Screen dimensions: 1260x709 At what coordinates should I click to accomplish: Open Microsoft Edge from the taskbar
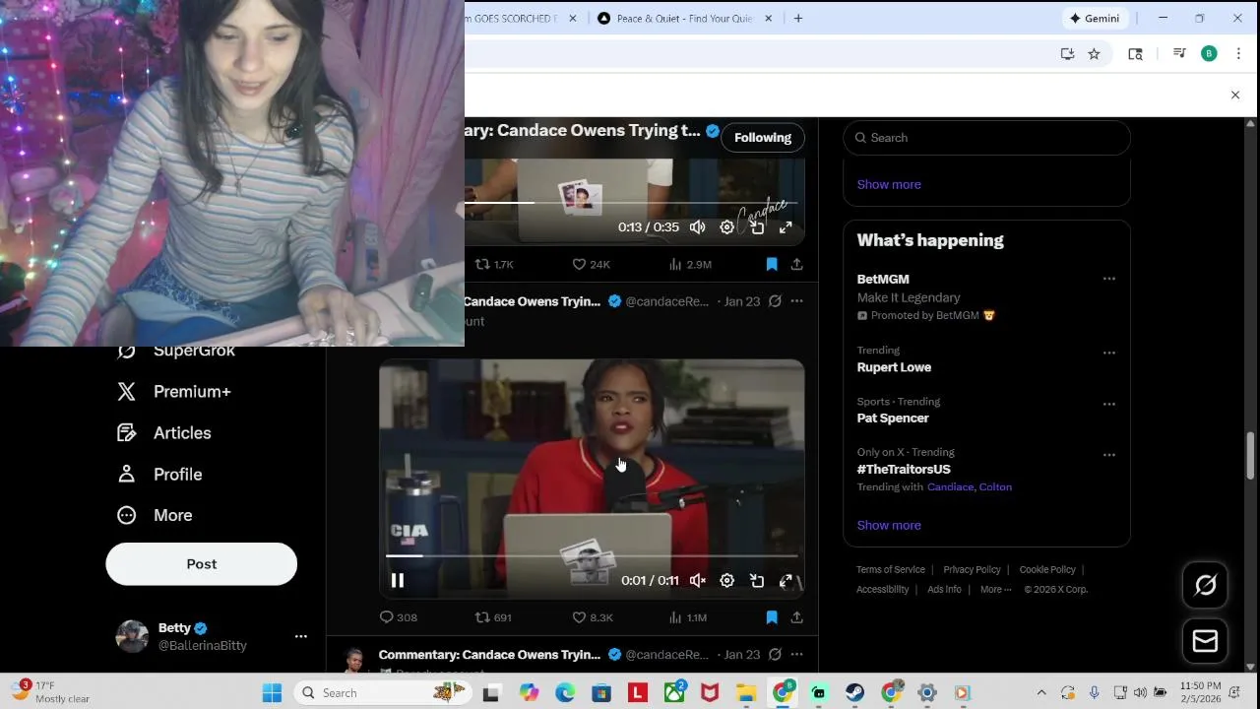565,692
